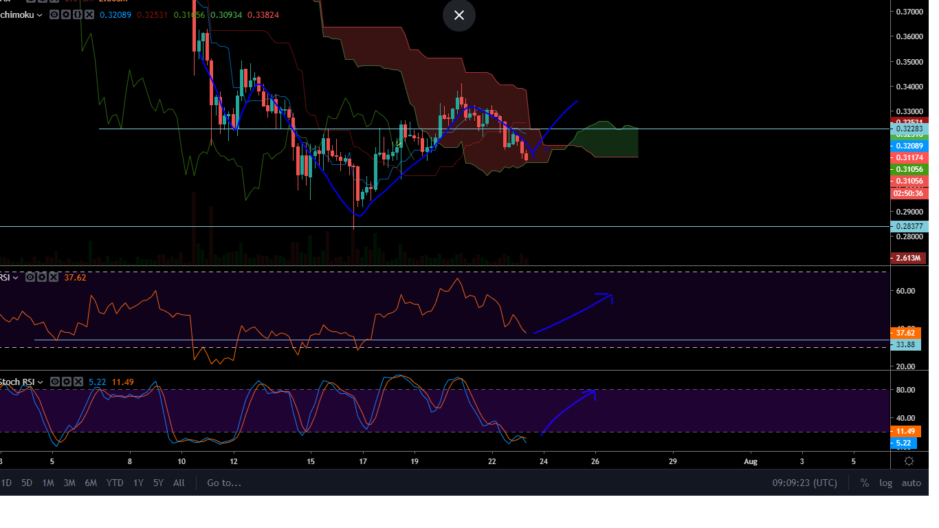This screenshot has height=528, width=939.
Task: Select the YTD time range
Action: (115, 483)
